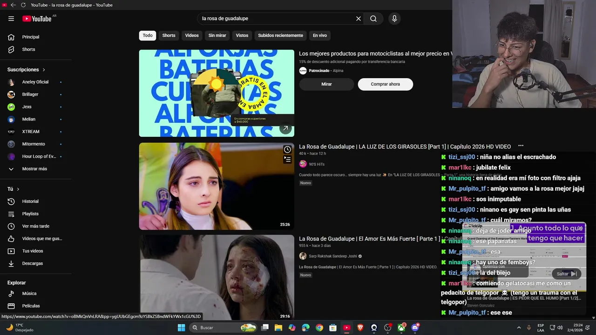Open the clock showing 23:24
This screenshot has height=335, width=596.
click(x=574, y=328)
